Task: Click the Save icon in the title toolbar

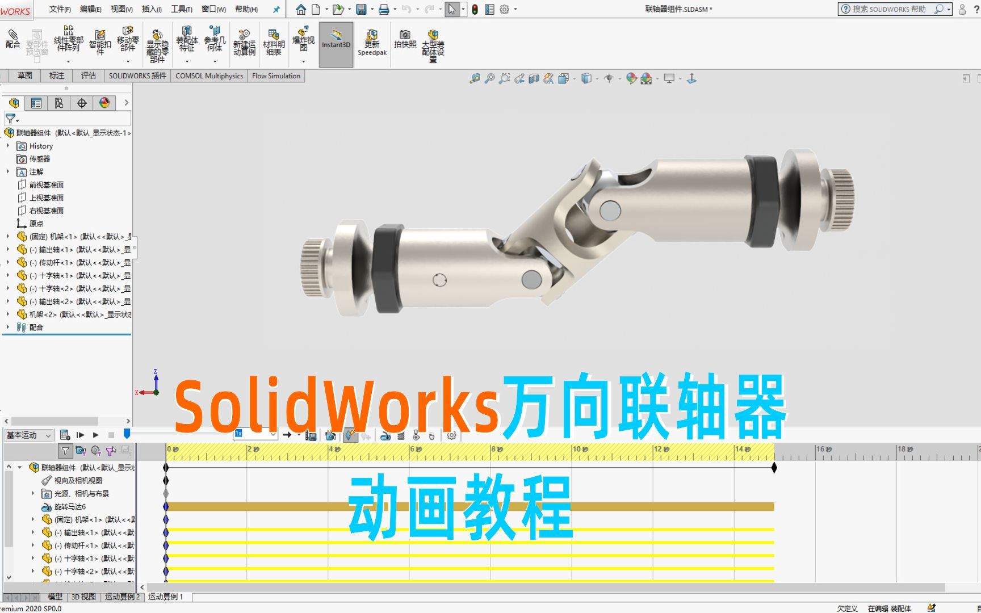Action: point(361,9)
